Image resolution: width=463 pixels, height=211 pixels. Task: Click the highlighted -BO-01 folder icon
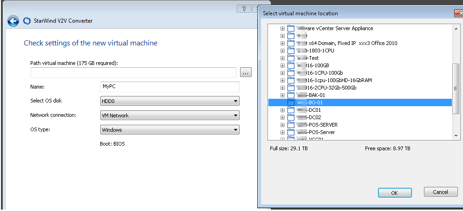(x=291, y=102)
